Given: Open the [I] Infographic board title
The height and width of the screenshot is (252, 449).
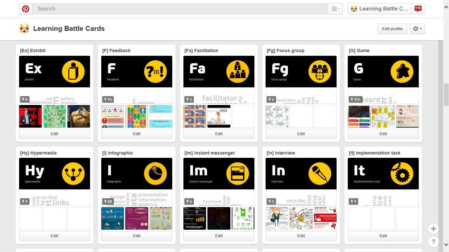Looking at the screenshot, I should click(118, 153).
